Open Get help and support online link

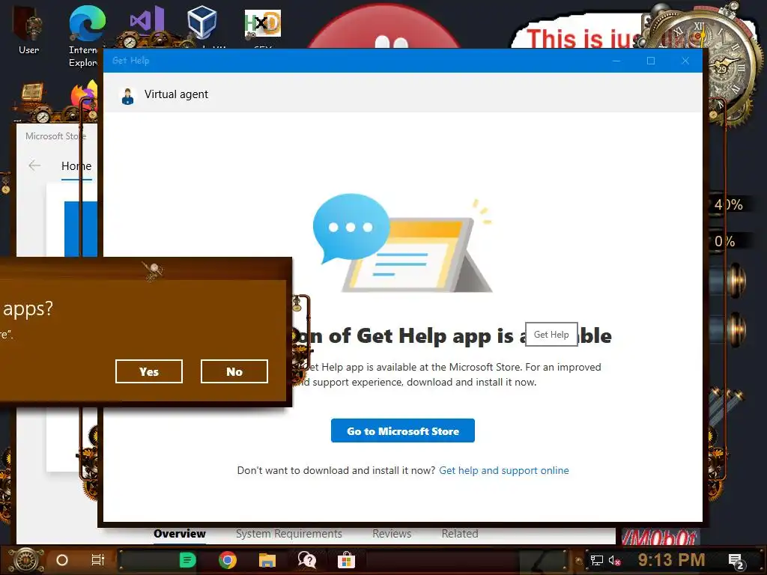point(504,470)
